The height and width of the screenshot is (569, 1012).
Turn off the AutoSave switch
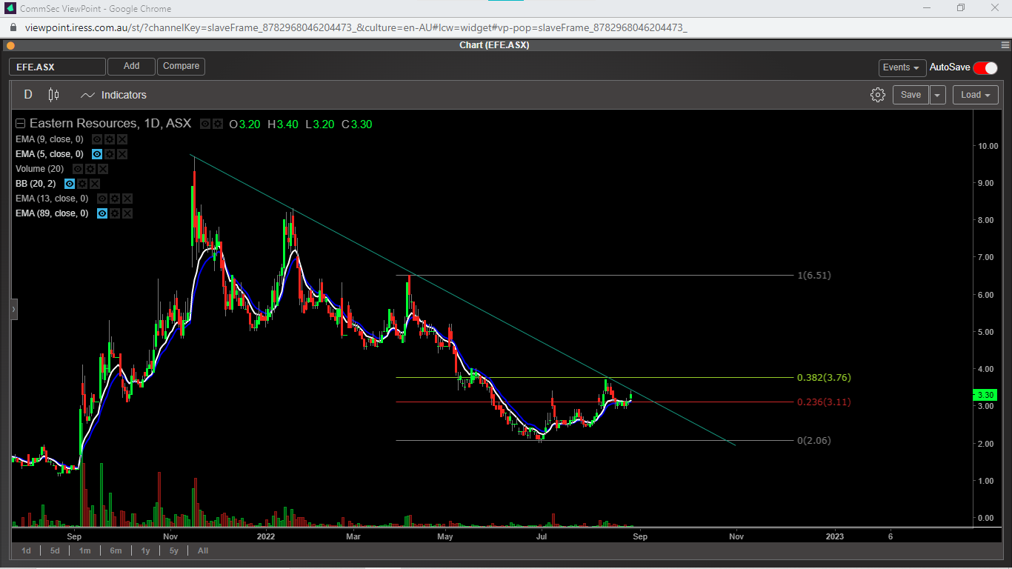(x=985, y=67)
